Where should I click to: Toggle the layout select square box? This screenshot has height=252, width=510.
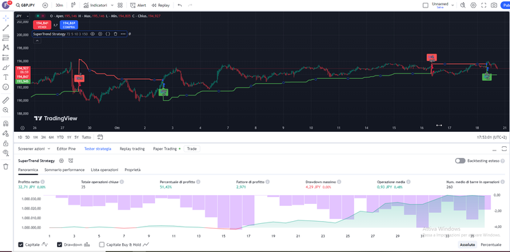[426, 5]
